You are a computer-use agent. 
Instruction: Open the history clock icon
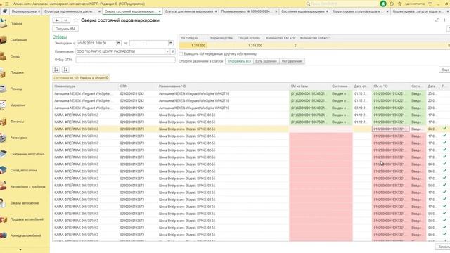tap(392, 4)
